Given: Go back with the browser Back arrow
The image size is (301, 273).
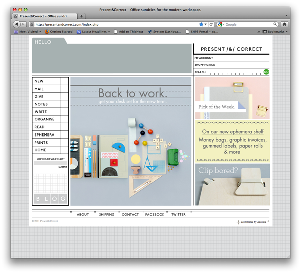Looking at the screenshot, I should tap(17, 24).
